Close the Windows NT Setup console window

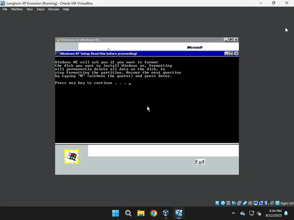[237, 54]
